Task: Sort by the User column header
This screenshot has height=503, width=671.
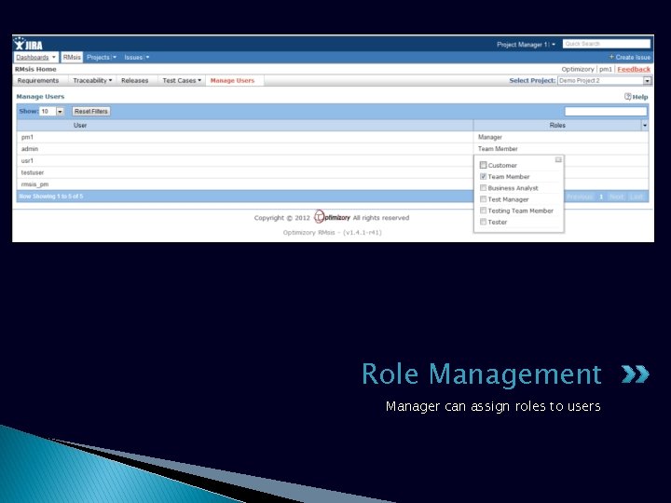Action: [x=245, y=126]
